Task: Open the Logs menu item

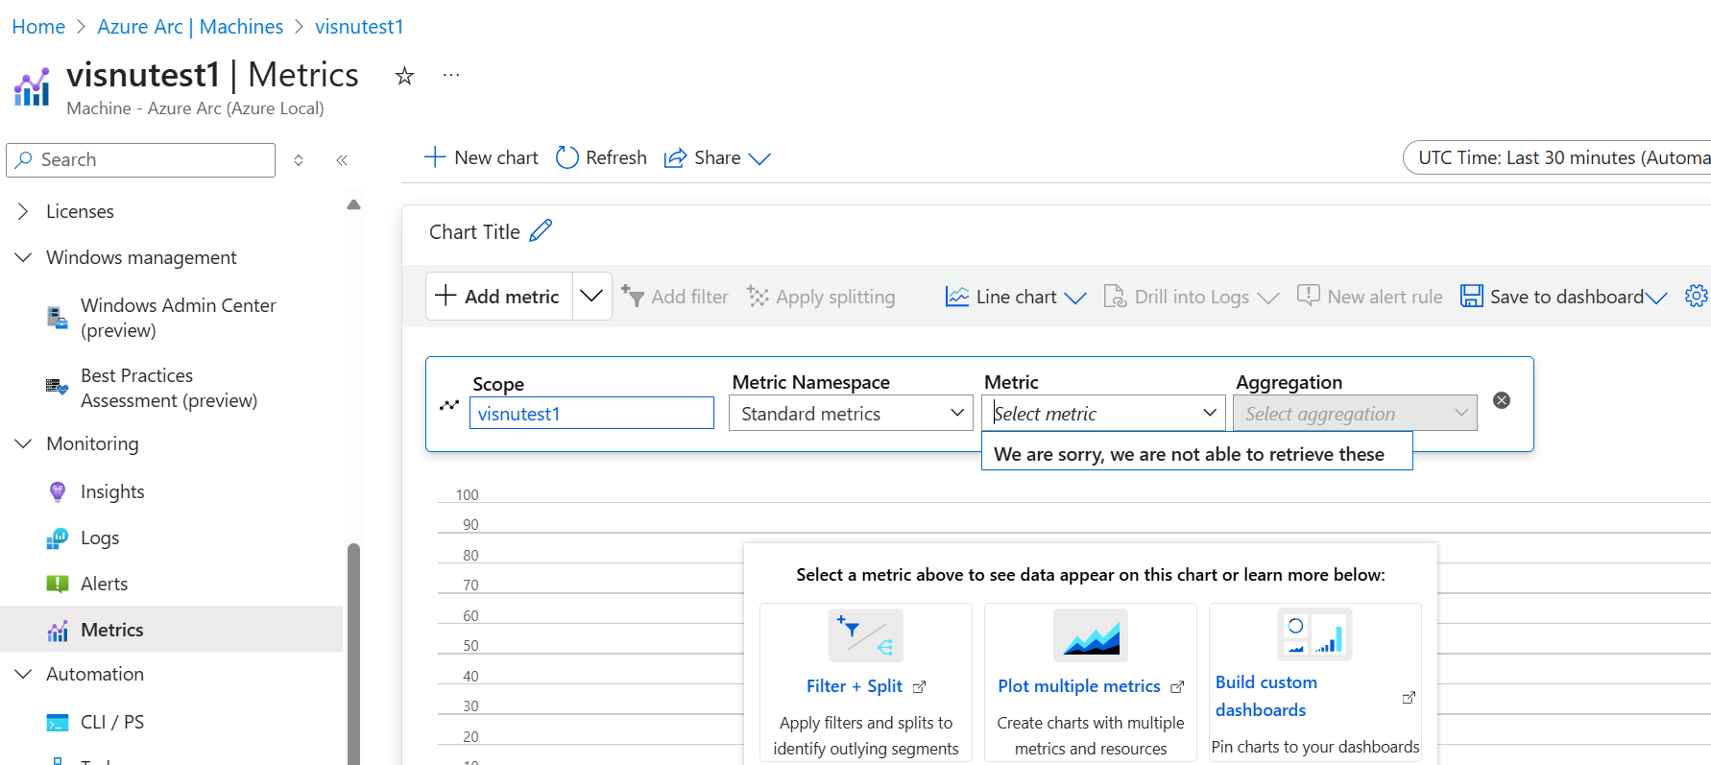Action: pos(100,538)
